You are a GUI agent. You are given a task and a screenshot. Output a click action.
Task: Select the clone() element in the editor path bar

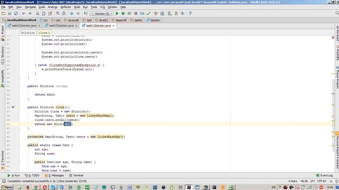pos(44,33)
